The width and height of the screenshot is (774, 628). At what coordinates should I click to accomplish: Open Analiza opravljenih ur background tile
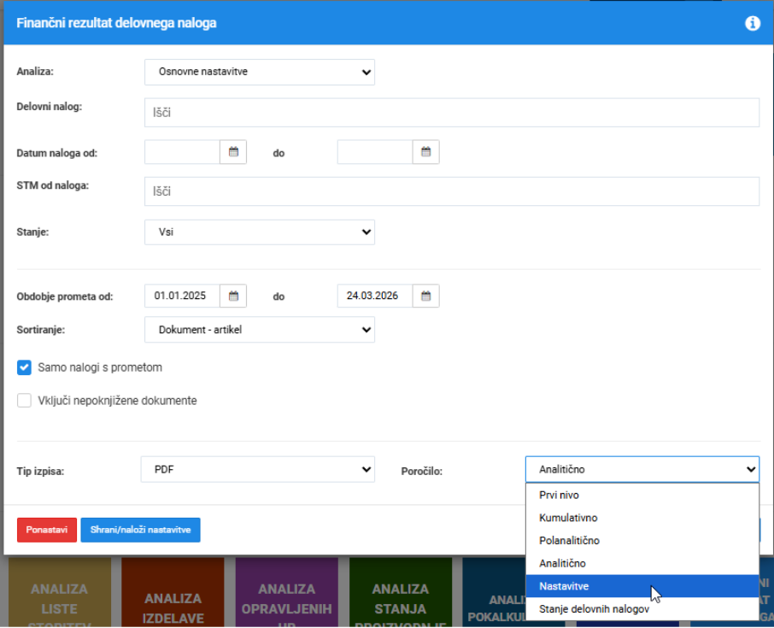[287, 592]
